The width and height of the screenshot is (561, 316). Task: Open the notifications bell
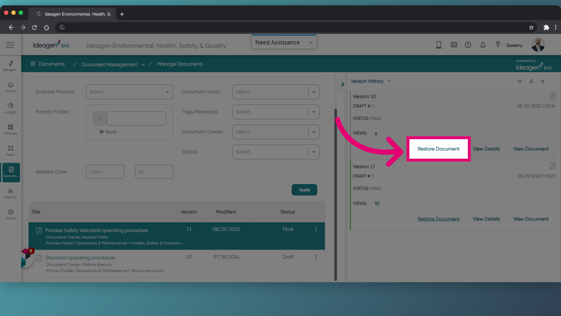483,45
